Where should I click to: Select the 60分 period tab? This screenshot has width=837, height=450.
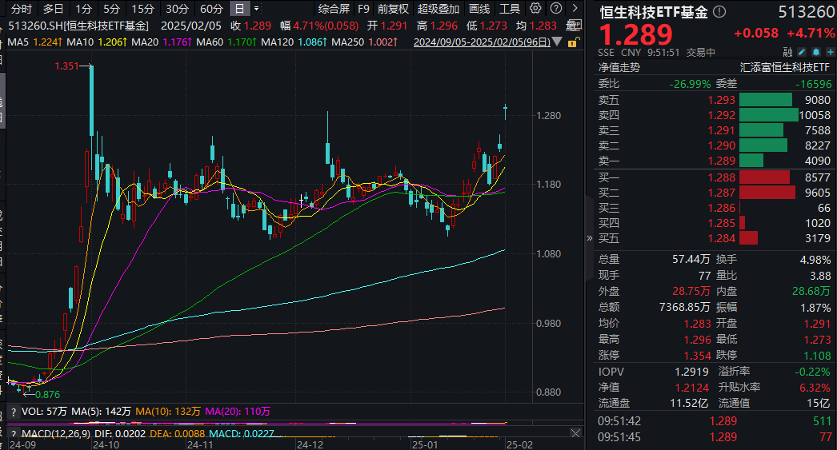(211, 9)
